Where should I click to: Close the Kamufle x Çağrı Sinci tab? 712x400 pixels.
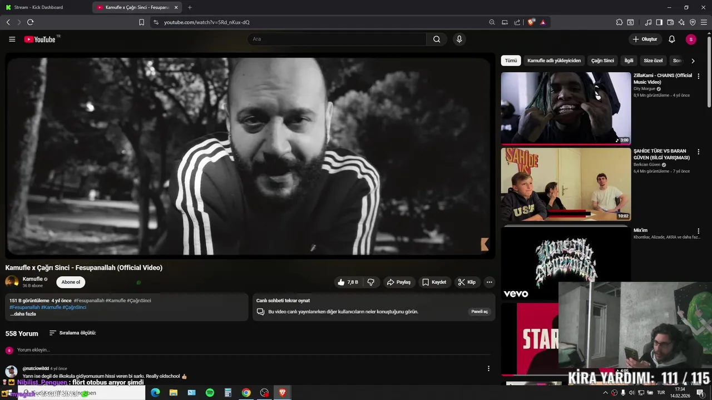tap(176, 7)
